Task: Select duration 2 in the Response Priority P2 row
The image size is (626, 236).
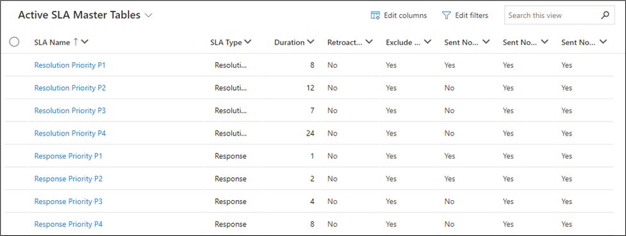Action: coord(312,178)
